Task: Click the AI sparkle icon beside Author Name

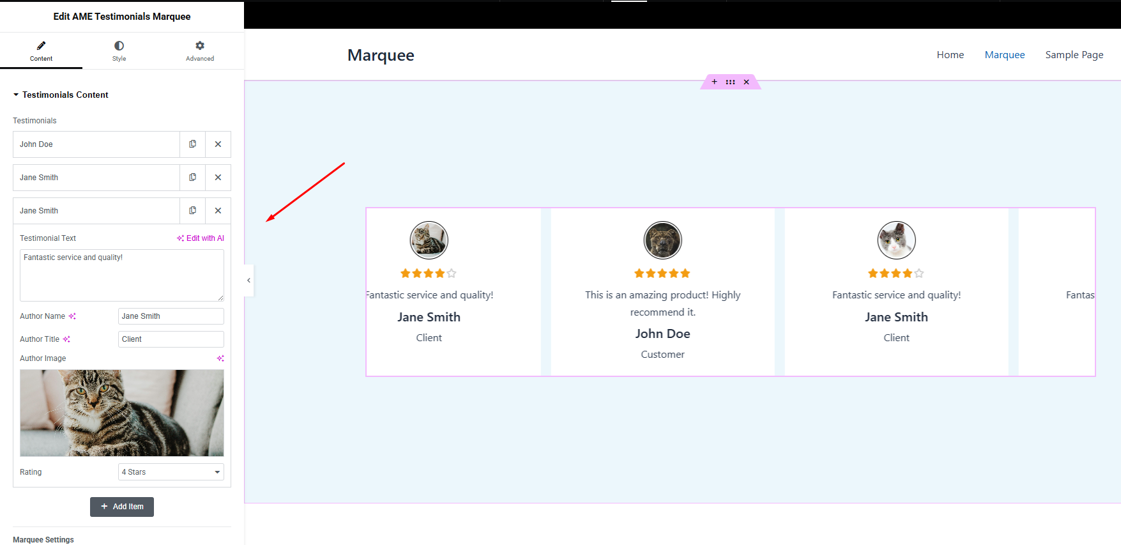Action: pyautogui.click(x=72, y=316)
